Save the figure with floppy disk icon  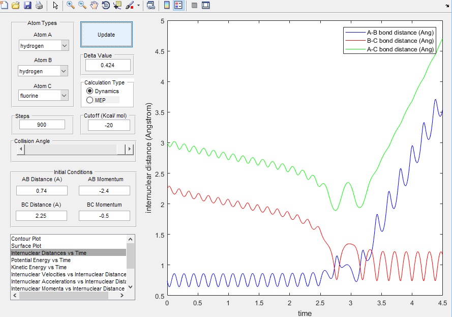point(27,6)
